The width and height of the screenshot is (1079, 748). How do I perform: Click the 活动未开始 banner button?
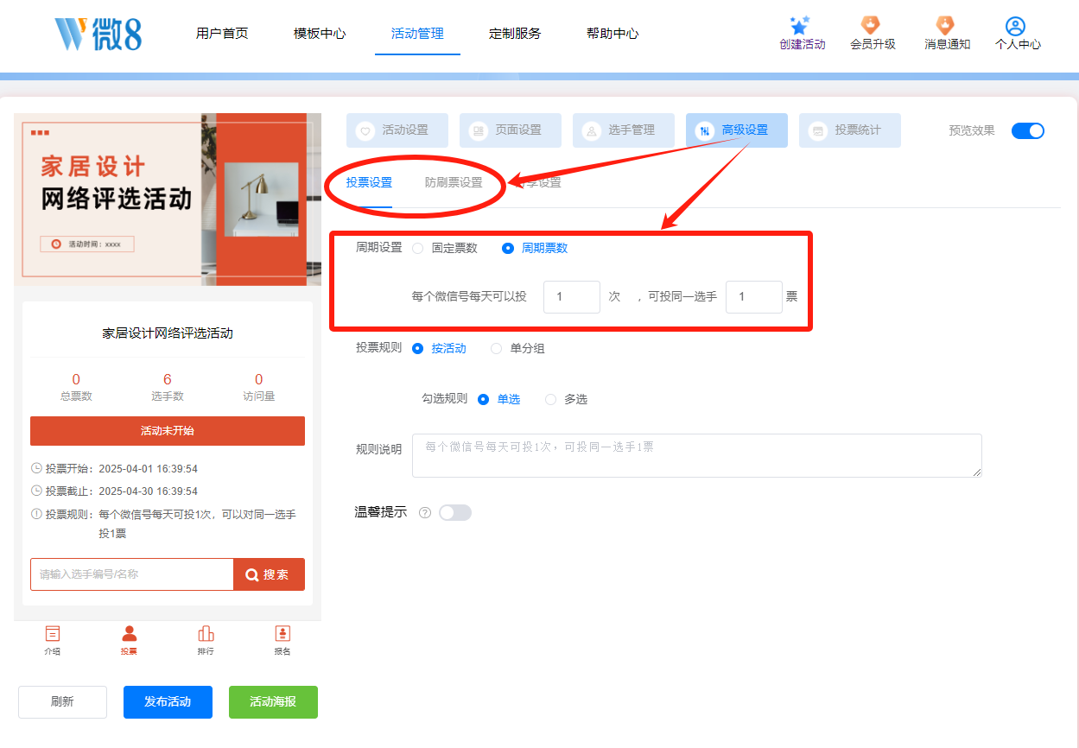(168, 431)
